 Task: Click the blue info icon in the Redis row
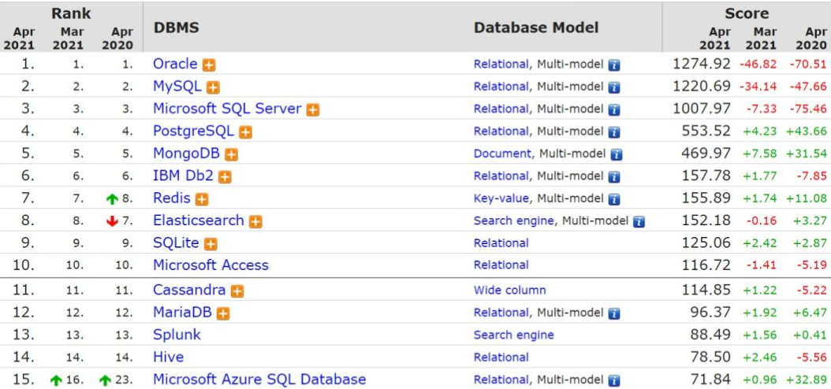(x=614, y=199)
